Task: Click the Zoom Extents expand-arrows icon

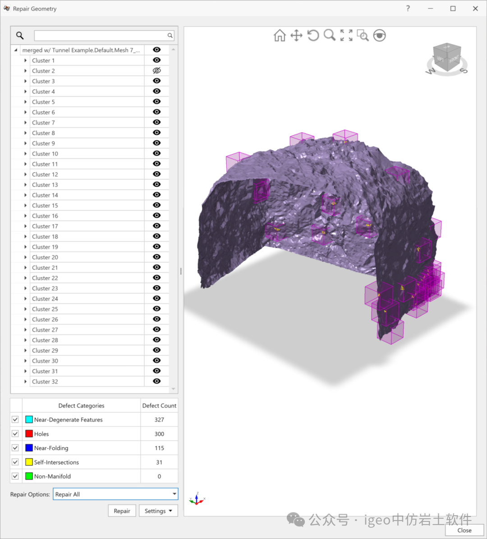Action: click(x=346, y=36)
